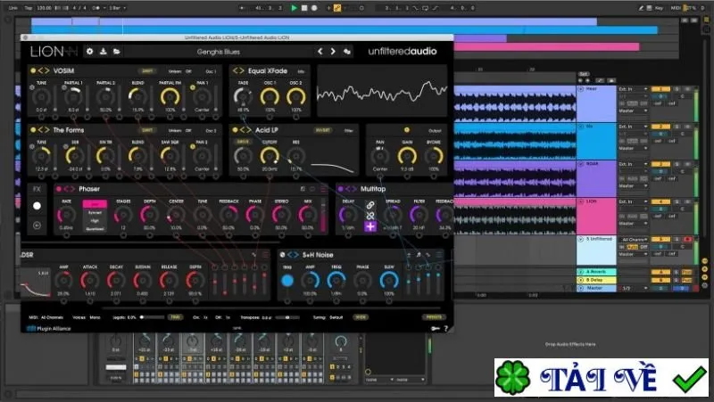
Task: Click the linked chain icon in Multitap
Action: tap(370, 205)
